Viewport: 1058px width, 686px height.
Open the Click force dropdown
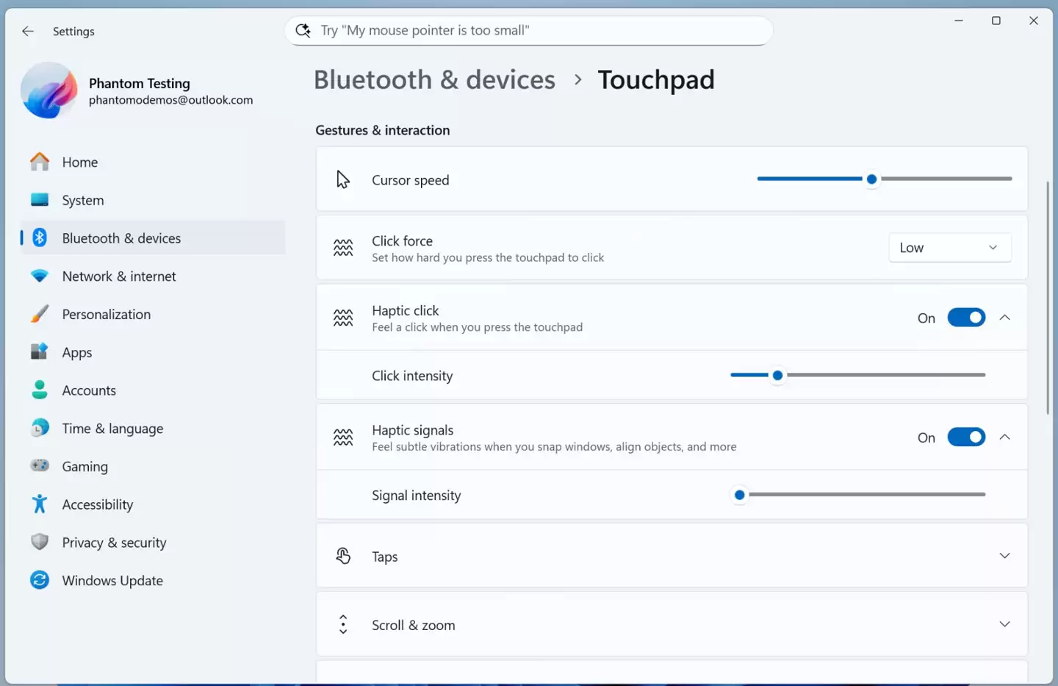[x=949, y=248]
